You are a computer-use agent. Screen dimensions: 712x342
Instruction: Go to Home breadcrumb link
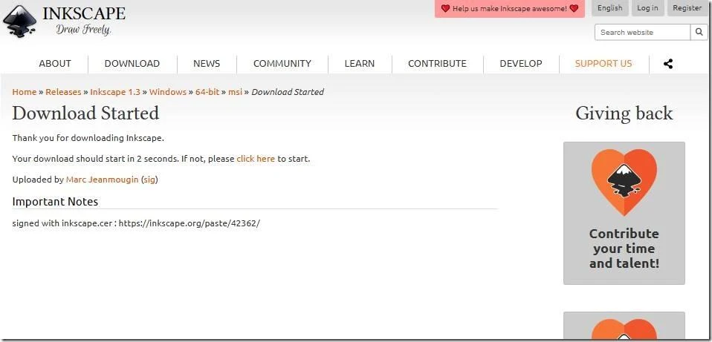pyautogui.click(x=24, y=92)
